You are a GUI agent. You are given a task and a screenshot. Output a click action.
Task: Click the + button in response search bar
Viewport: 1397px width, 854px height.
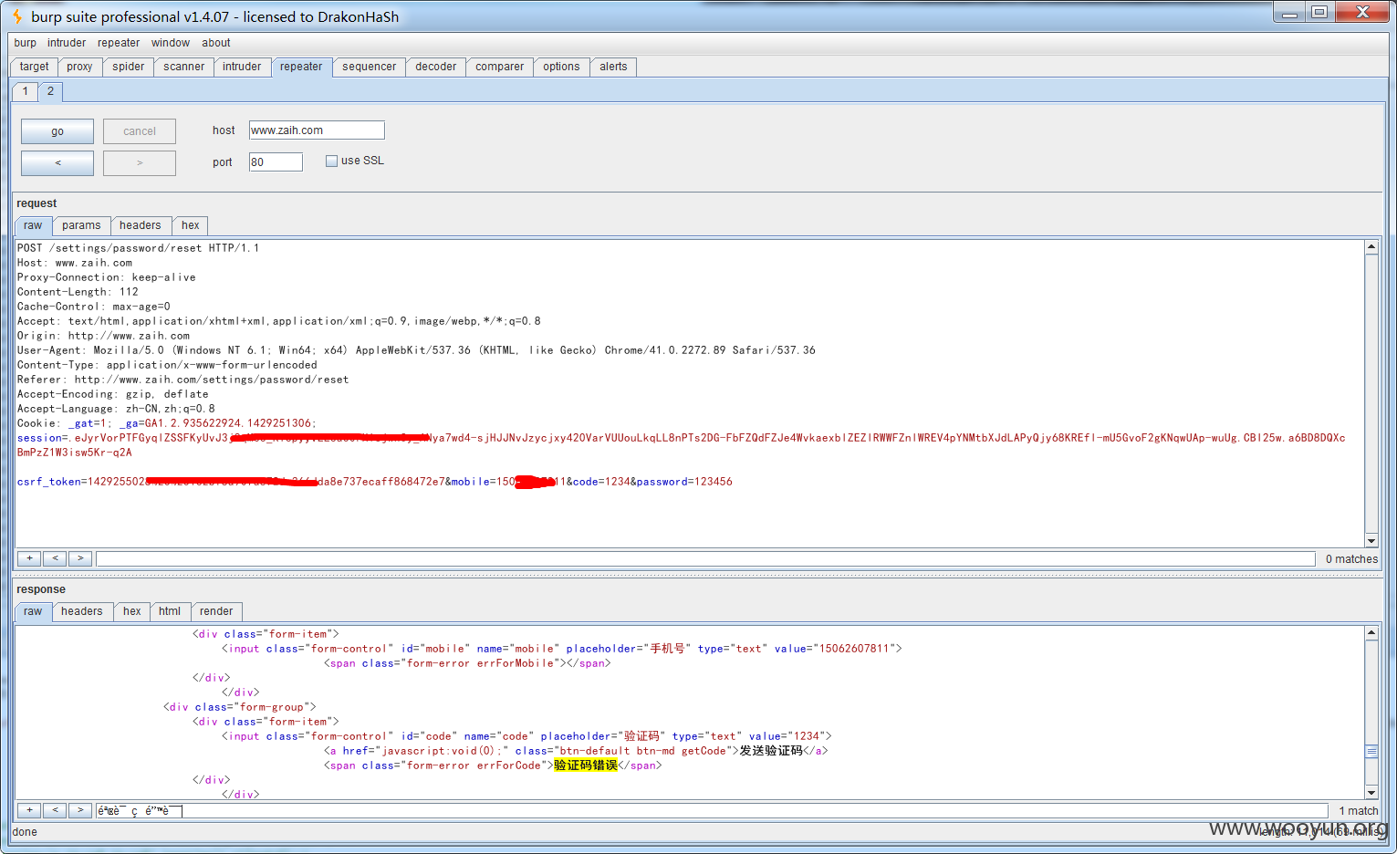pyautogui.click(x=29, y=810)
